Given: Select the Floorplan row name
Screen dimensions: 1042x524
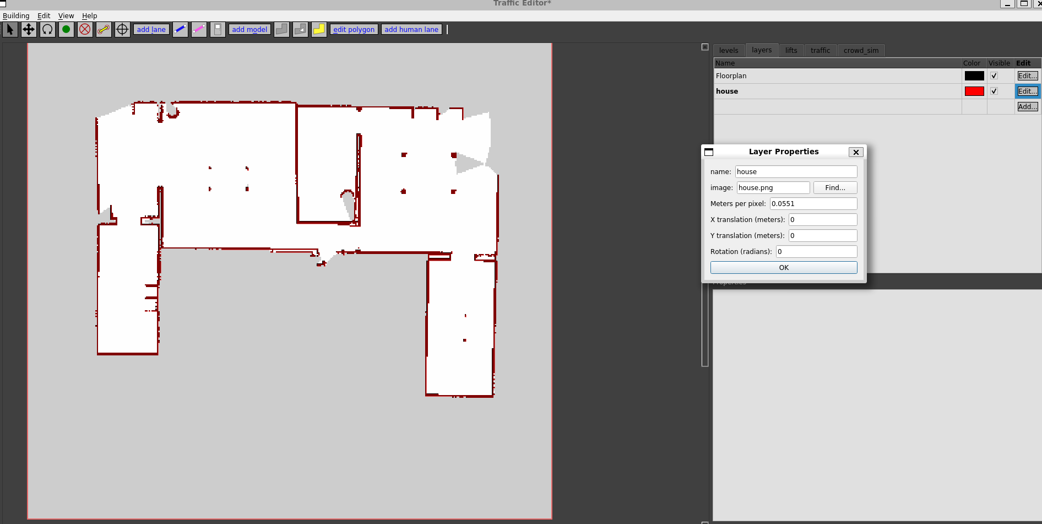Looking at the screenshot, I should pyautogui.click(x=731, y=76).
